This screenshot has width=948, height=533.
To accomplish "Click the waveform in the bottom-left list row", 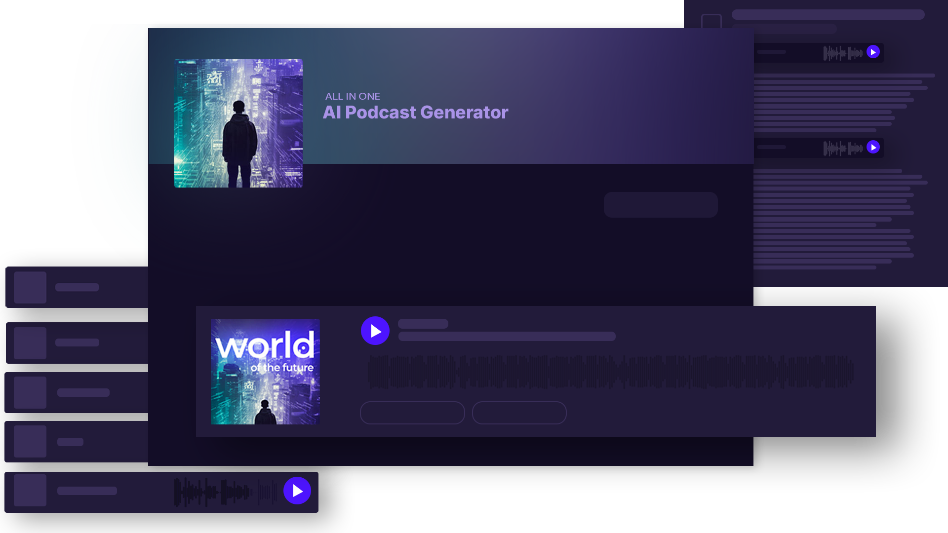I will [x=225, y=492].
